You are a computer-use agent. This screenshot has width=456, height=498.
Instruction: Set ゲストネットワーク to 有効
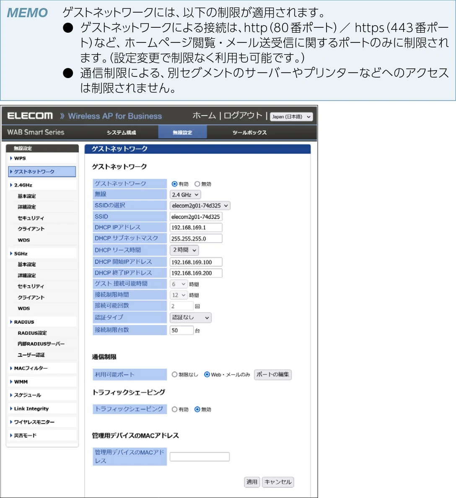click(174, 184)
